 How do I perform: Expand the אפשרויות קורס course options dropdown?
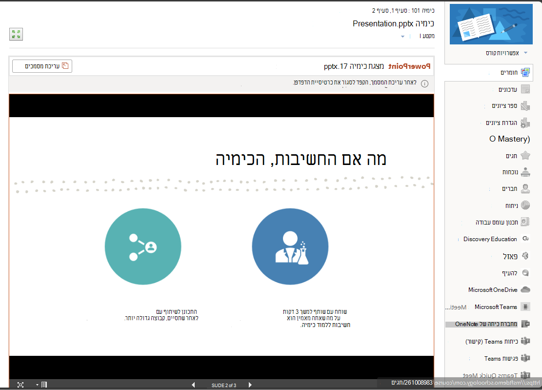tap(525, 53)
